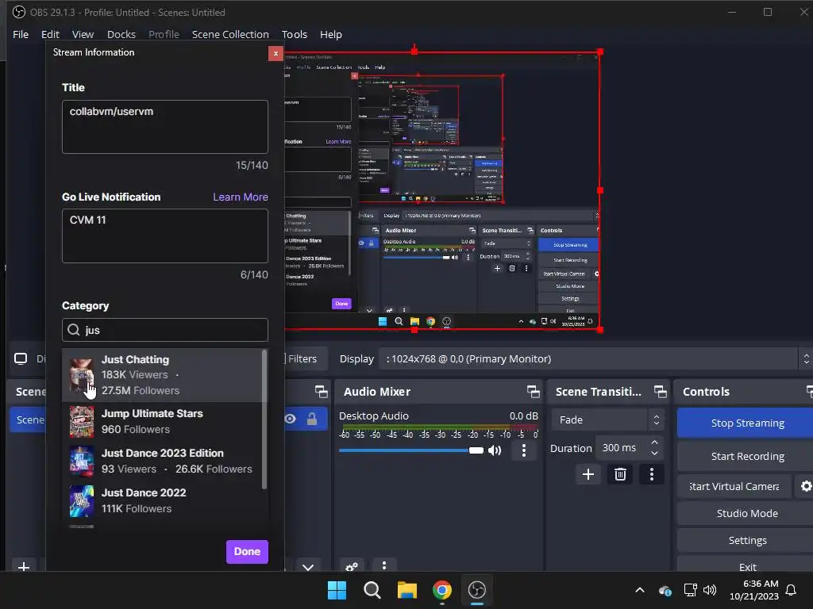This screenshot has height=609, width=813.
Task: Open Desktop Audio three-dot options menu
Action: 524,450
